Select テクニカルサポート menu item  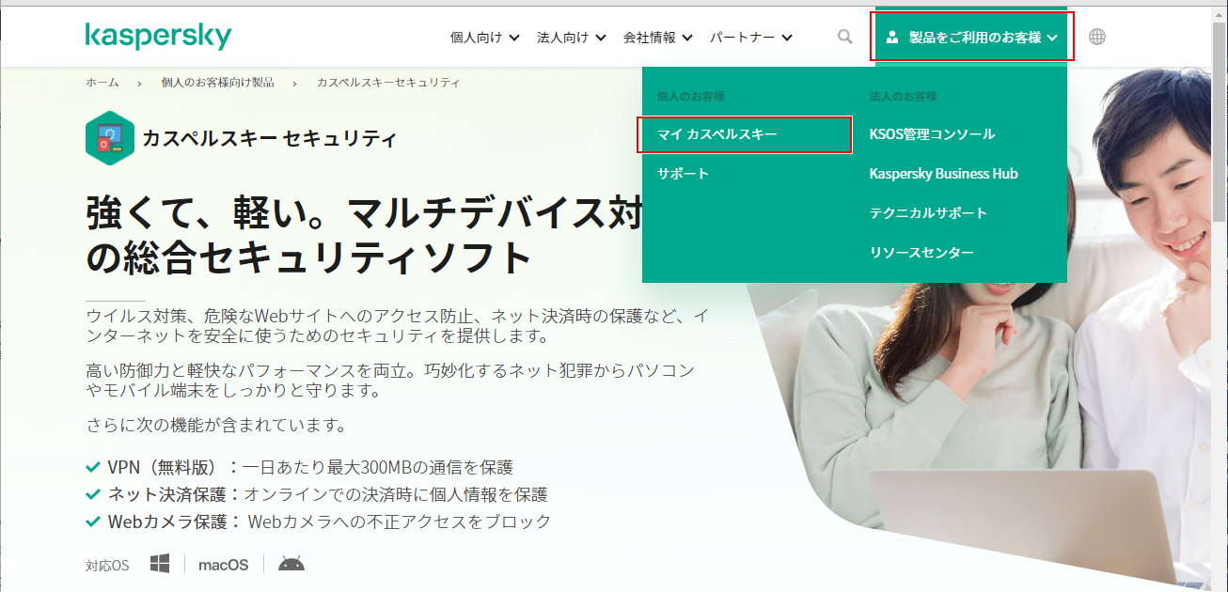[928, 213]
